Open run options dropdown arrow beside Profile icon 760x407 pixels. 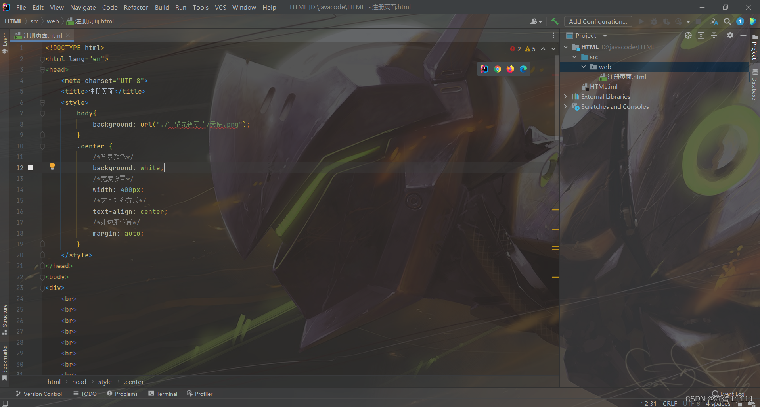click(x=688, y=22)
